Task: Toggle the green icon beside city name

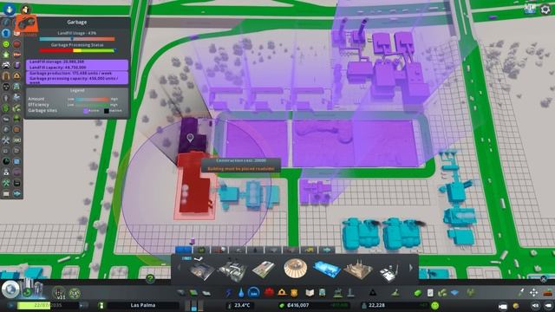Action: [x=101, y=305]
